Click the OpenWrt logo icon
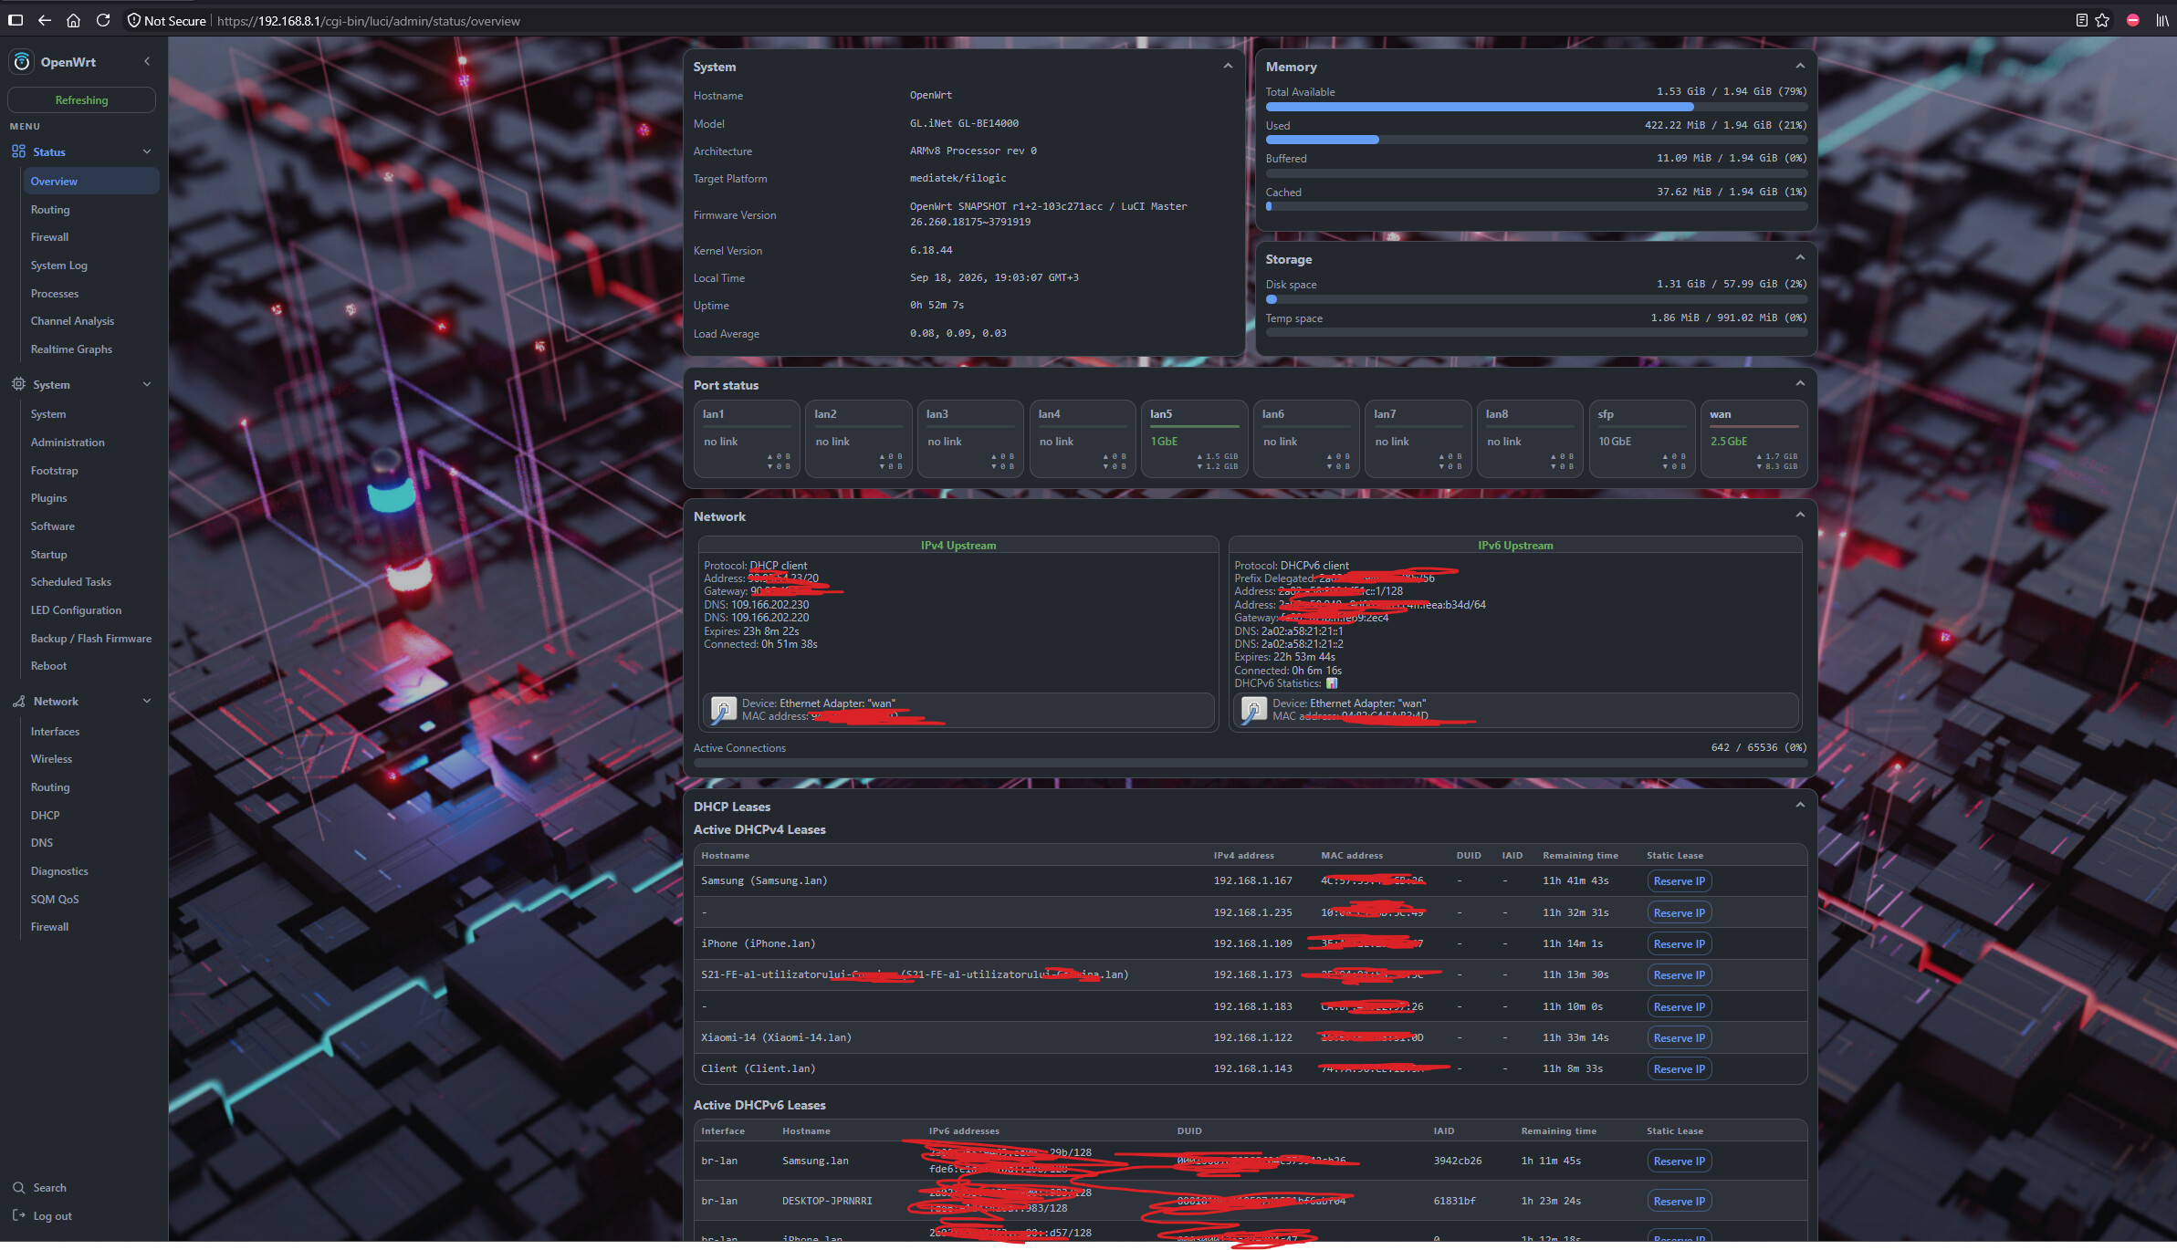 coord(22,62)
